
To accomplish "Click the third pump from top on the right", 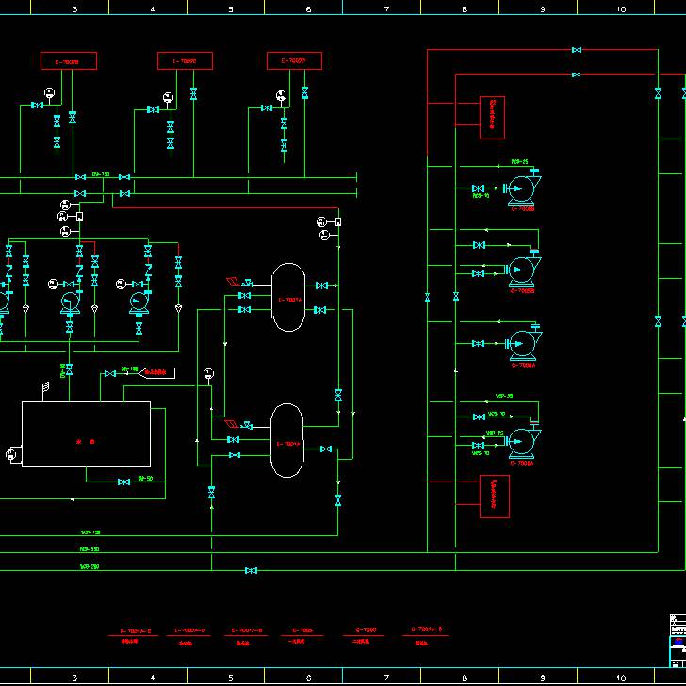I will [x=521, y=343].
